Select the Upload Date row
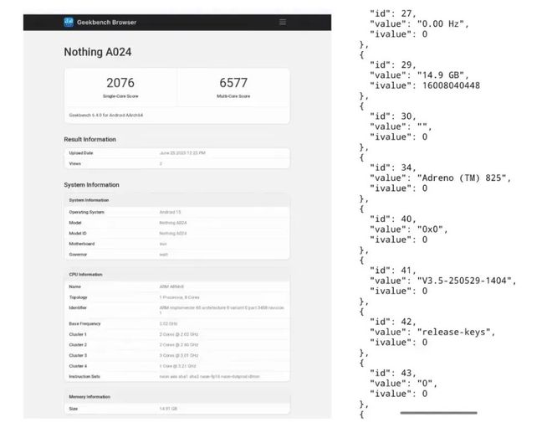The width and height of the screenshot is (552, 428). pos(176,153)
